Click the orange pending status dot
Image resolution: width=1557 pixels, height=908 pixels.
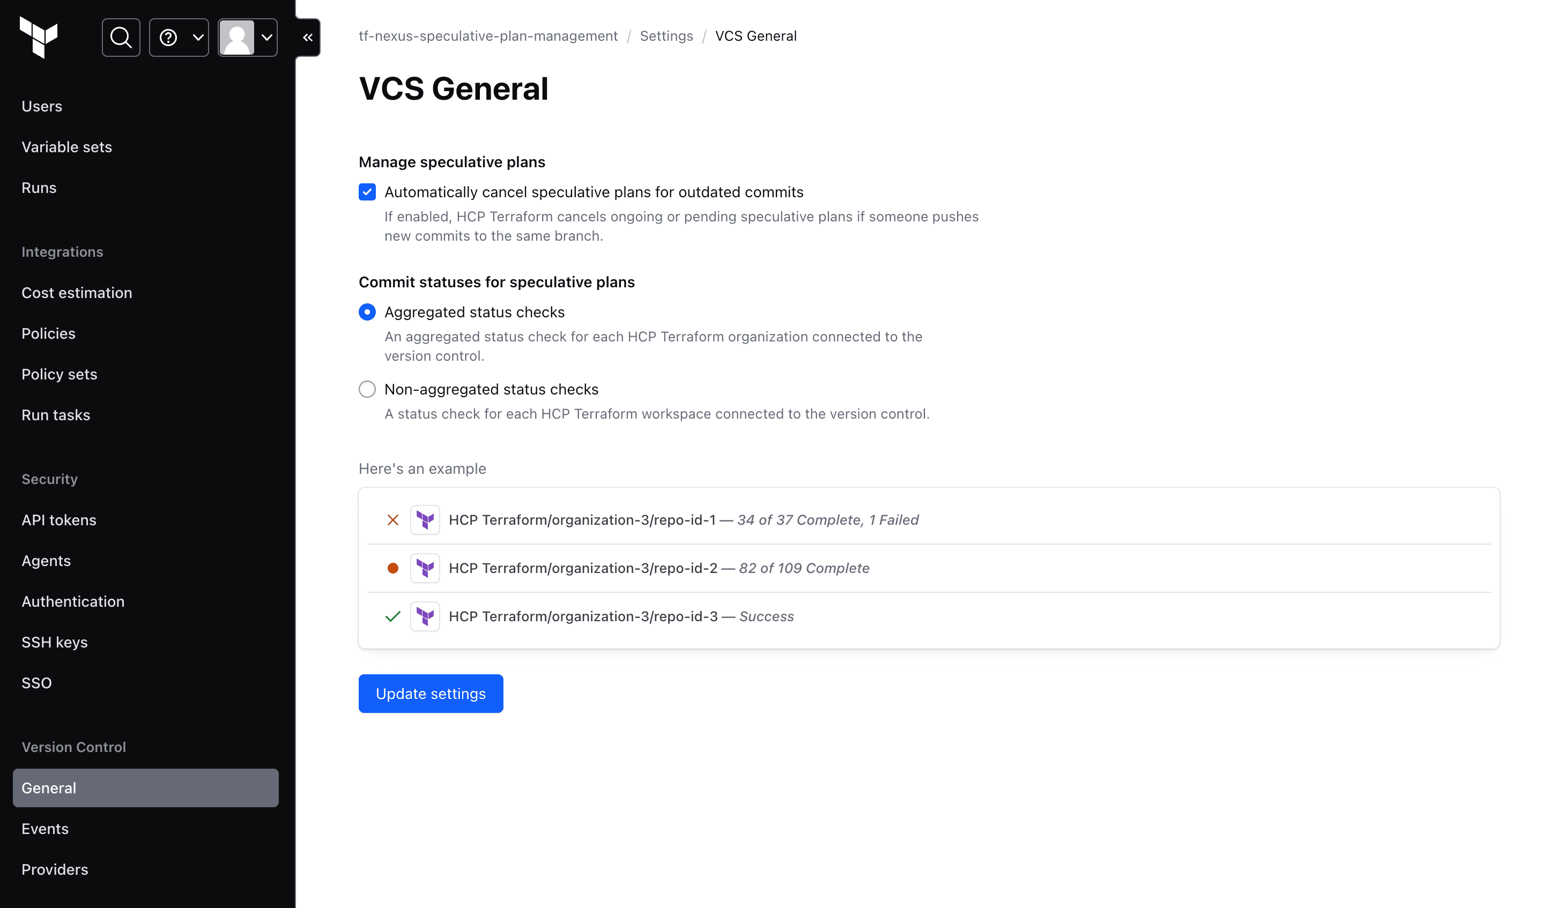pyautogui.click(x=393, y=568)
